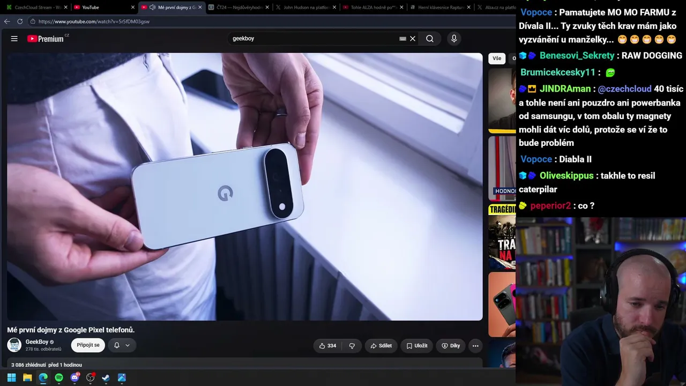Like the video with 334 likes
The image size is (686, 386).
[x=327, y=346]
